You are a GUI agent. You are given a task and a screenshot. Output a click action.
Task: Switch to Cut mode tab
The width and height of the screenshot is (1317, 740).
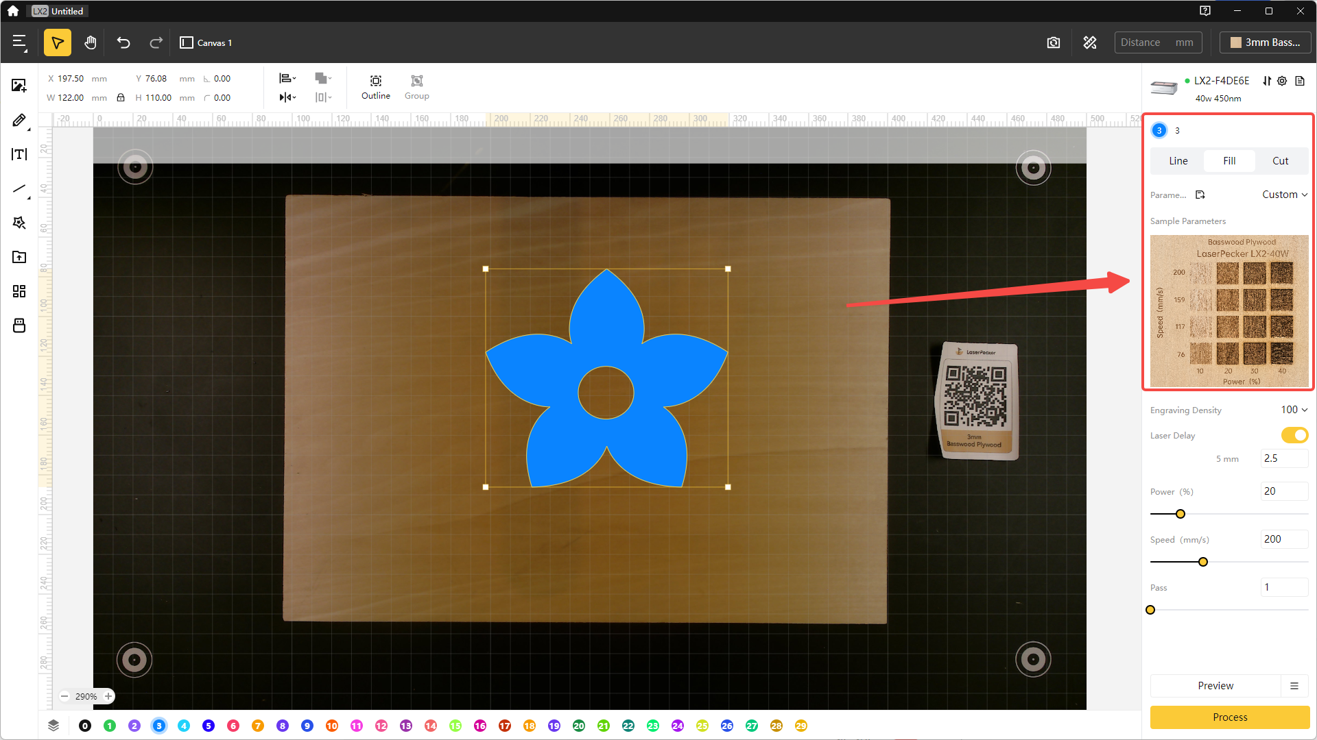pyautogui.click(x=1281, y=161)
